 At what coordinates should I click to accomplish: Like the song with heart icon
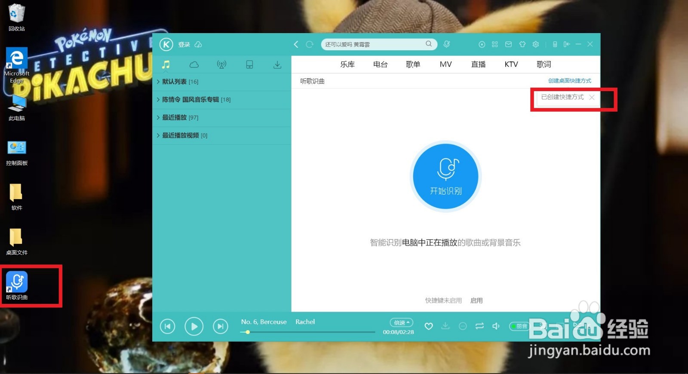coord(429,326)
